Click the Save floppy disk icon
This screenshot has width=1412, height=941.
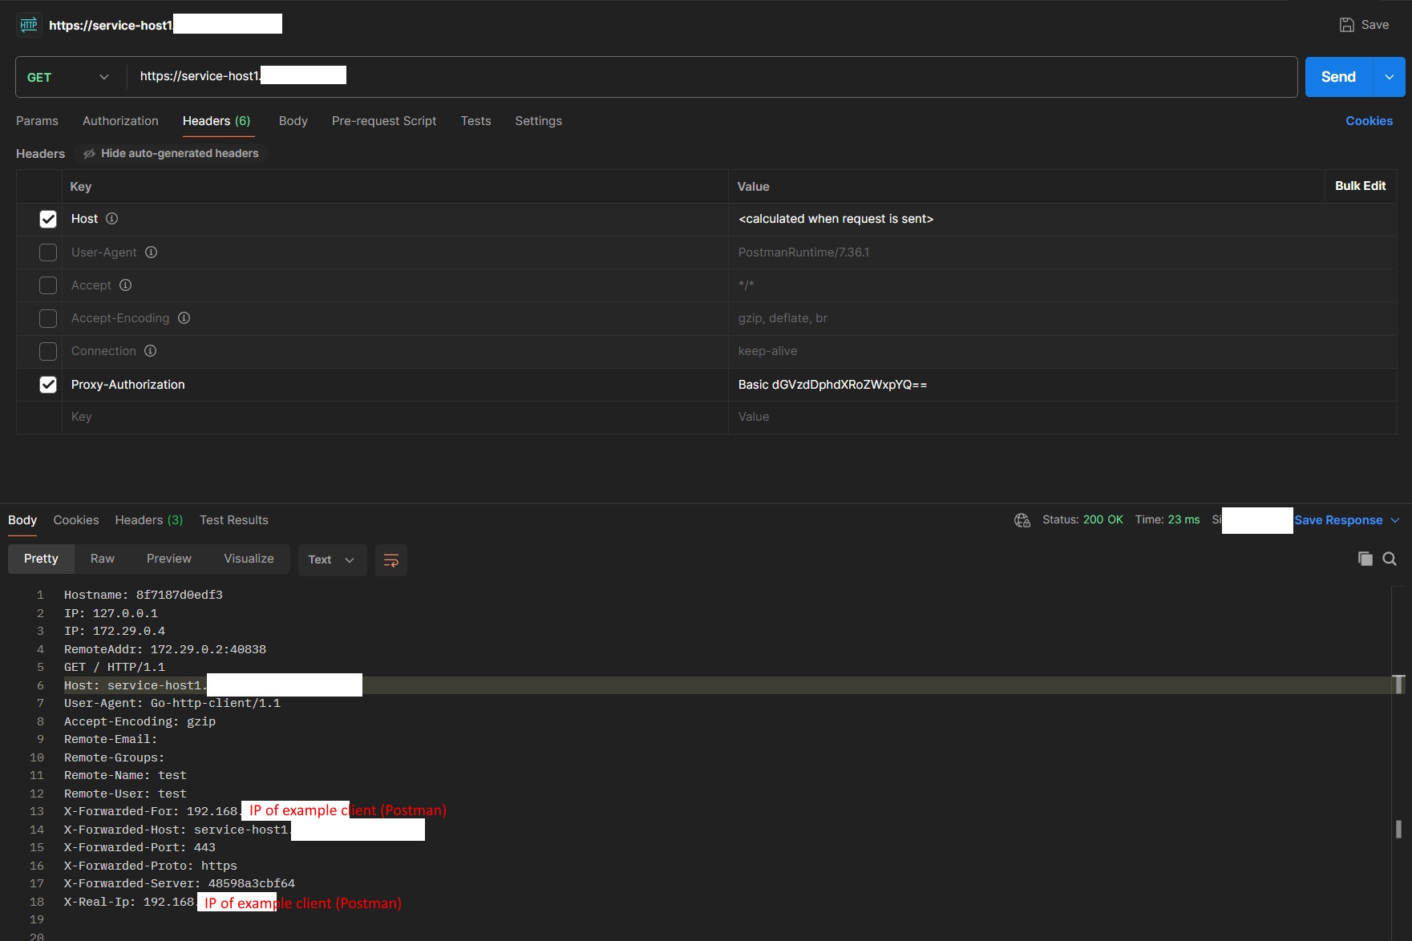(x=1347, y=25)
